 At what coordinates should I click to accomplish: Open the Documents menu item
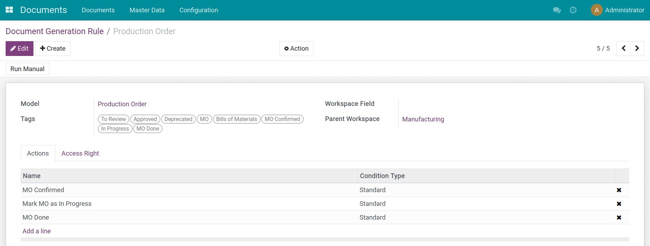coord(98,10)
